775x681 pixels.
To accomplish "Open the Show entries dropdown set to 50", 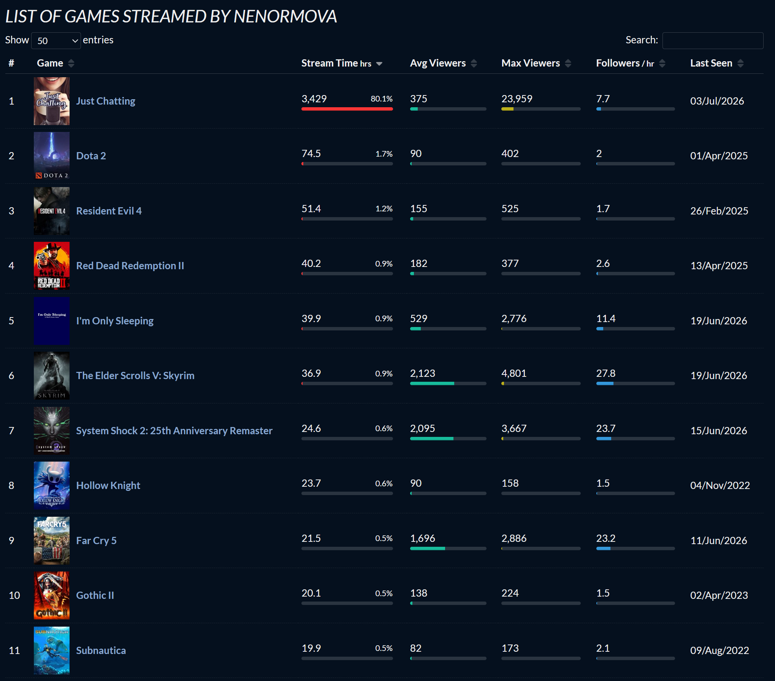I will [x=56, y=41].
